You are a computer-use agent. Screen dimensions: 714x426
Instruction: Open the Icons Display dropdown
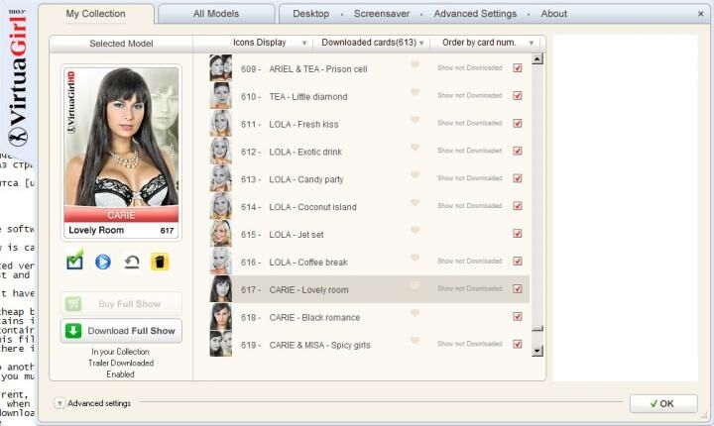coord(270,43)
